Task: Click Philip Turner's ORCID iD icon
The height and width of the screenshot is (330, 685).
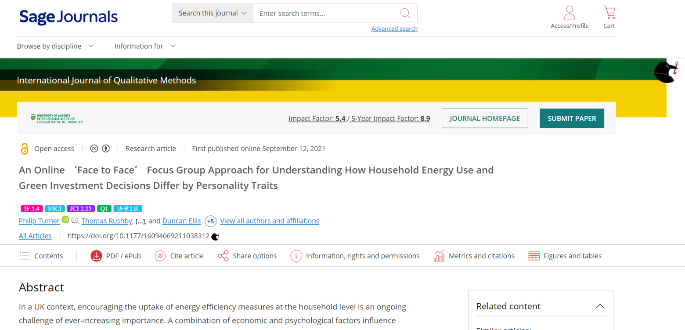Action: click(65, 220)
